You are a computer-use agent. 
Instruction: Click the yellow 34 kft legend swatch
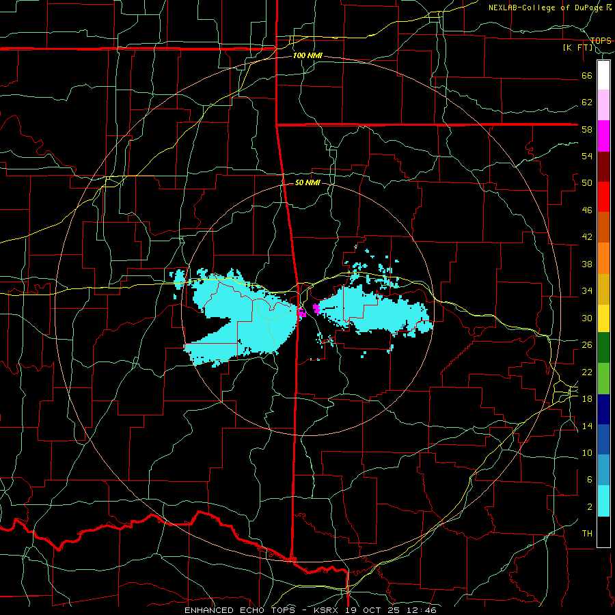coord(603,318)
